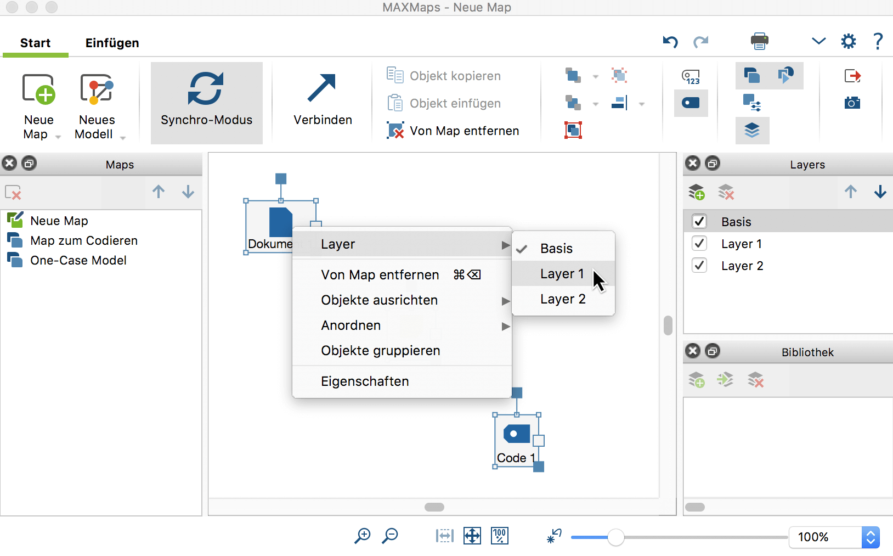Screen dimensions: 893x556
Task: Move map down in Maps panel
Action: 188,192
